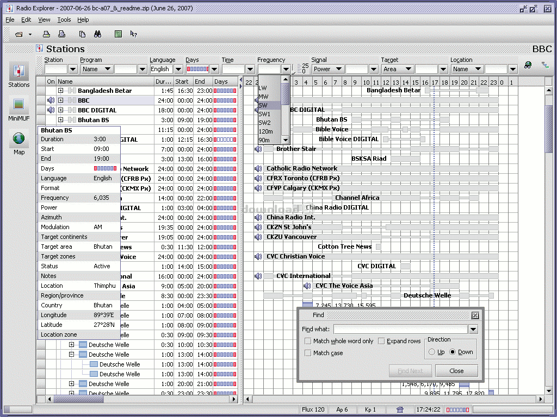Expand the BBC station tree row

pos(61,100)
